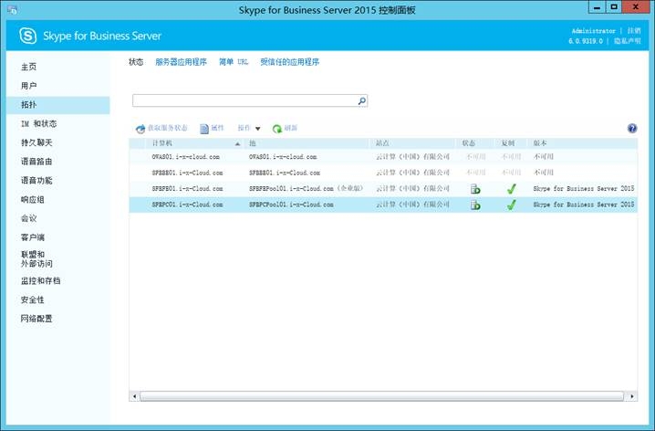Image resolution: width=655 pixels, height=431 pixels.
Task: Open 语音功能 in the sidebar
Action: point(36,181)
